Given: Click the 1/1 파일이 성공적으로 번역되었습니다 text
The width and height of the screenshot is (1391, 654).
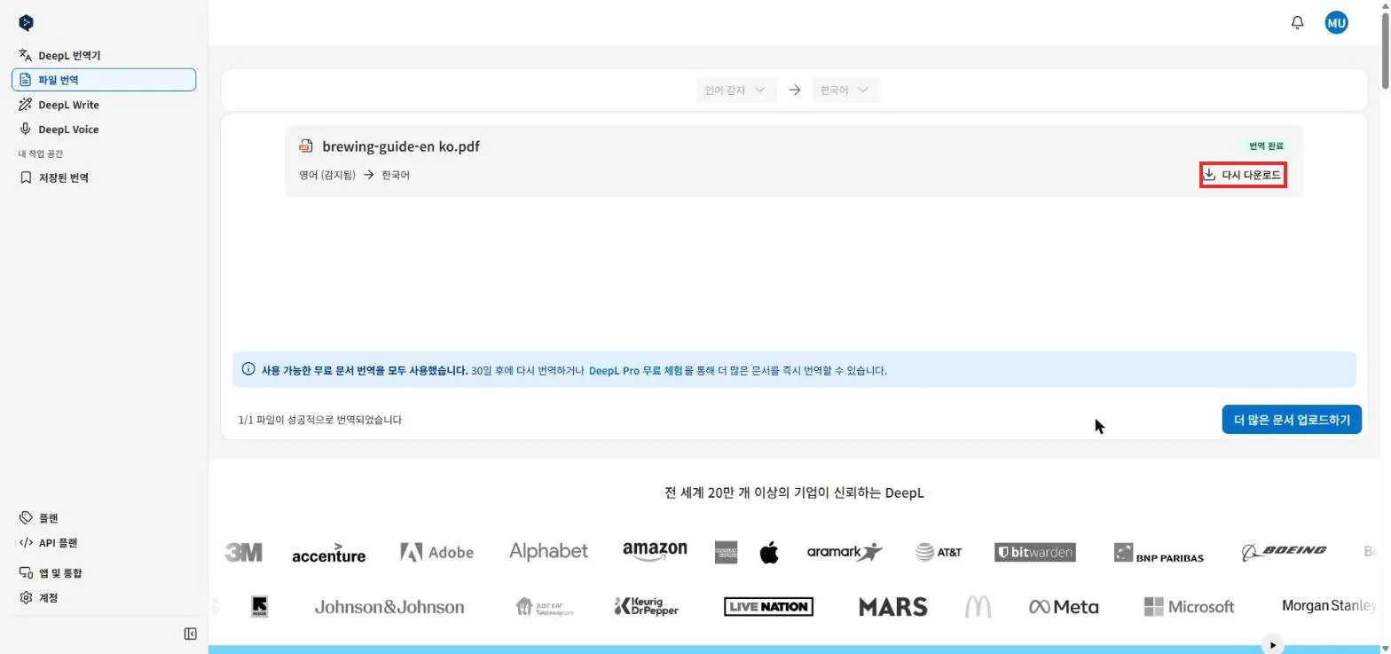Looking at the screenshot, I should point(320,420).
